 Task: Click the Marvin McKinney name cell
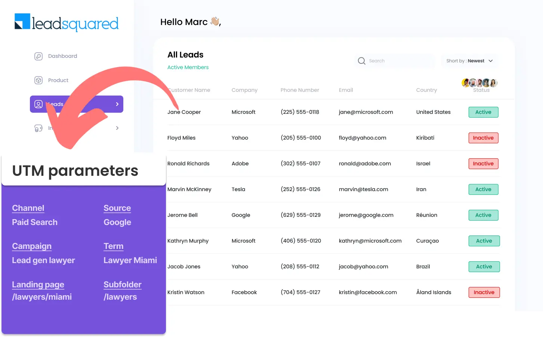click(x=189, y=189)
